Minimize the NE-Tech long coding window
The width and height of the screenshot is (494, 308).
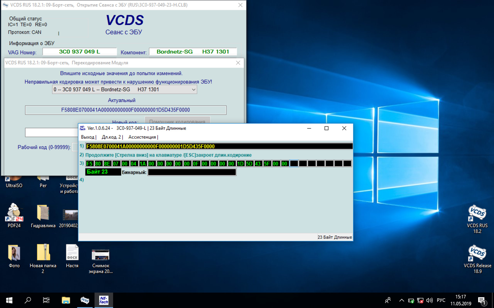pos(309,128)
